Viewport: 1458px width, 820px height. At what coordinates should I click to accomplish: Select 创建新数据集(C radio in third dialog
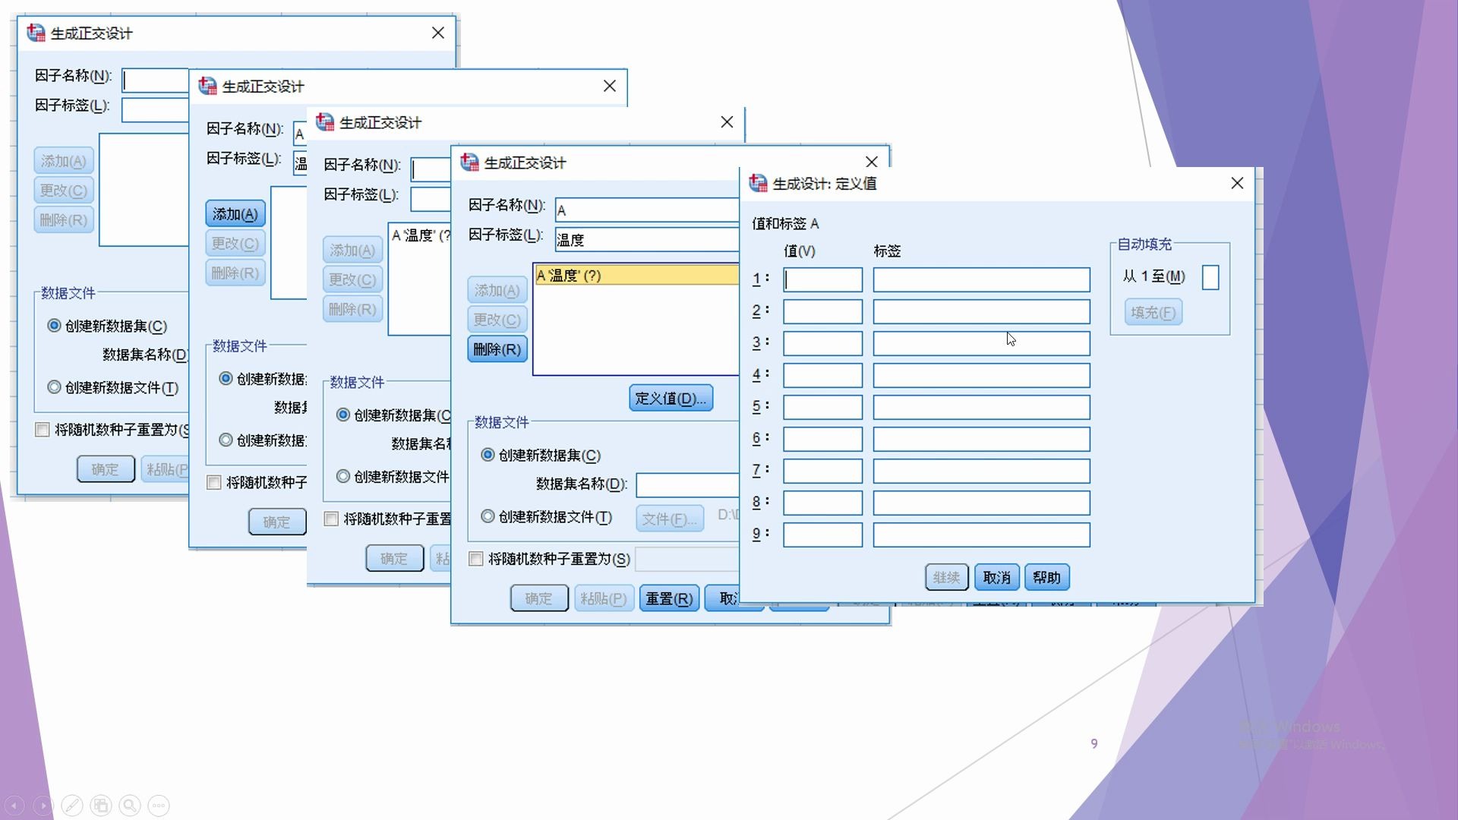[343, 415]
